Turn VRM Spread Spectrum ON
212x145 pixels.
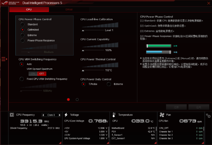(33, 74)
